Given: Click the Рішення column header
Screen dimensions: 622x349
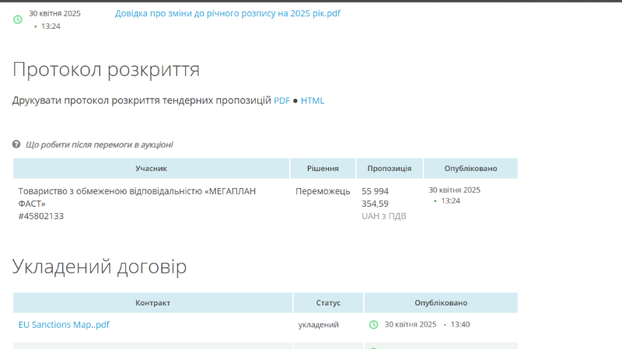Looking at the screenshot, I should [x=323, y=169].
